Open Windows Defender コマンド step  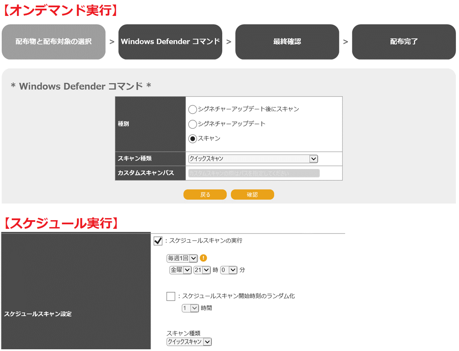(x=170, y=42)
